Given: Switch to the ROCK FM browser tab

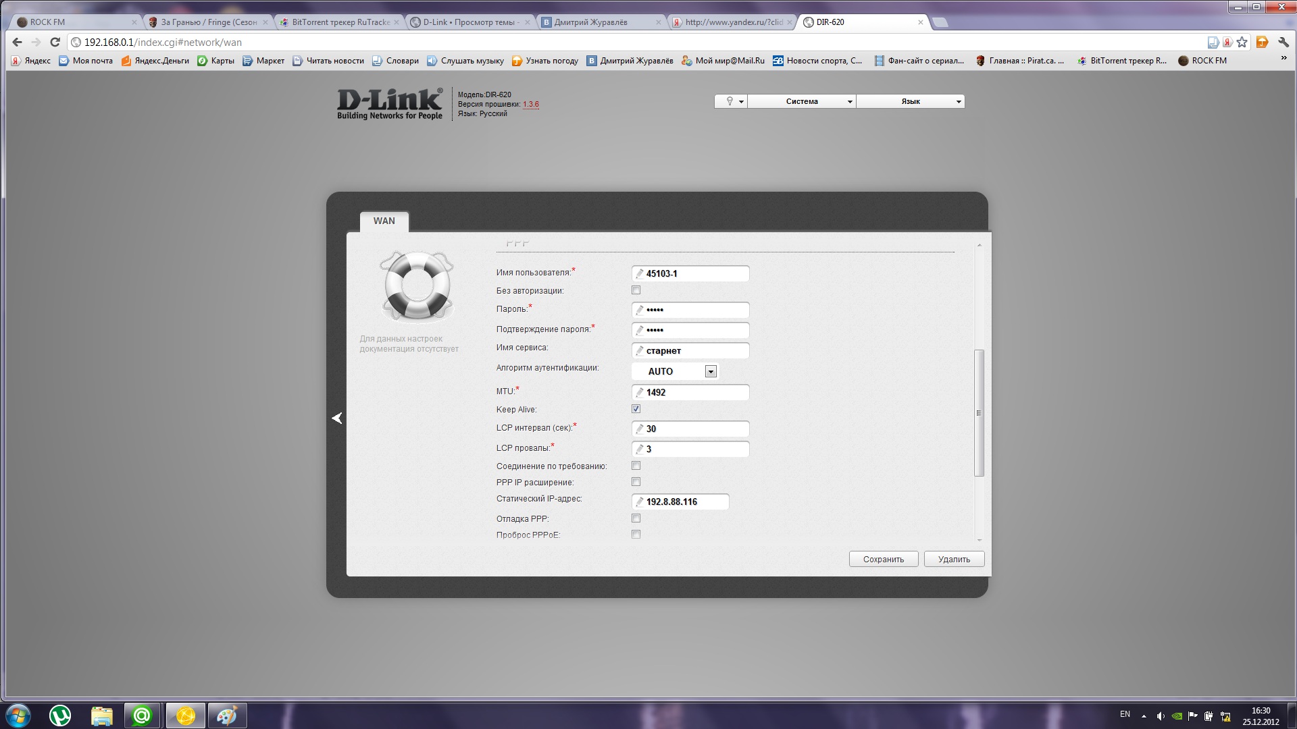Looking at the screenshot, I should point(74,22).
